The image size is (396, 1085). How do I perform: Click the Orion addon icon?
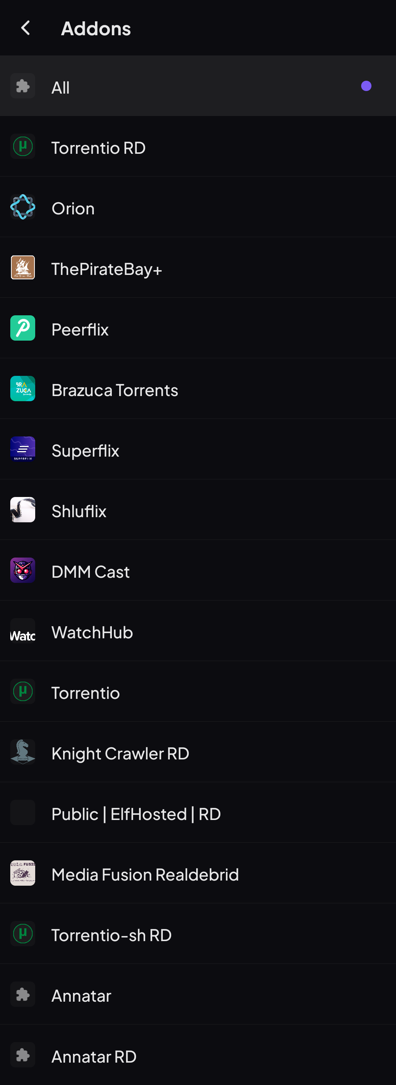pyautogui.click(x=23, y=207)
